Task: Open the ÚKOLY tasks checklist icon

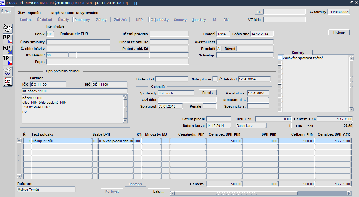Action: coord(8,82)
